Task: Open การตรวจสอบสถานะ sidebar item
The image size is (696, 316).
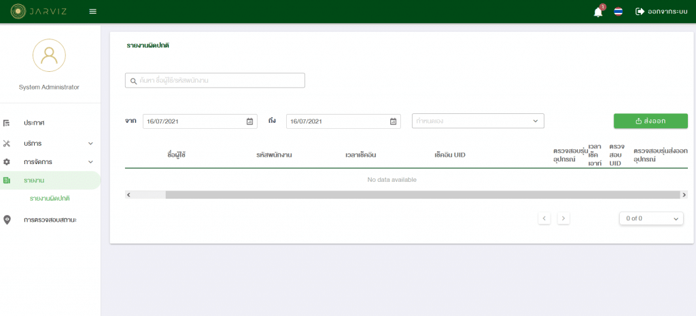Action: pos(50,220)
